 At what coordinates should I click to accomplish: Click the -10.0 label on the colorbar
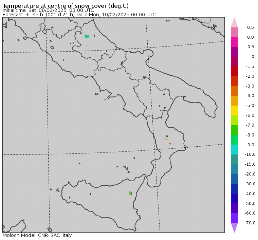[x=250, y=154]
